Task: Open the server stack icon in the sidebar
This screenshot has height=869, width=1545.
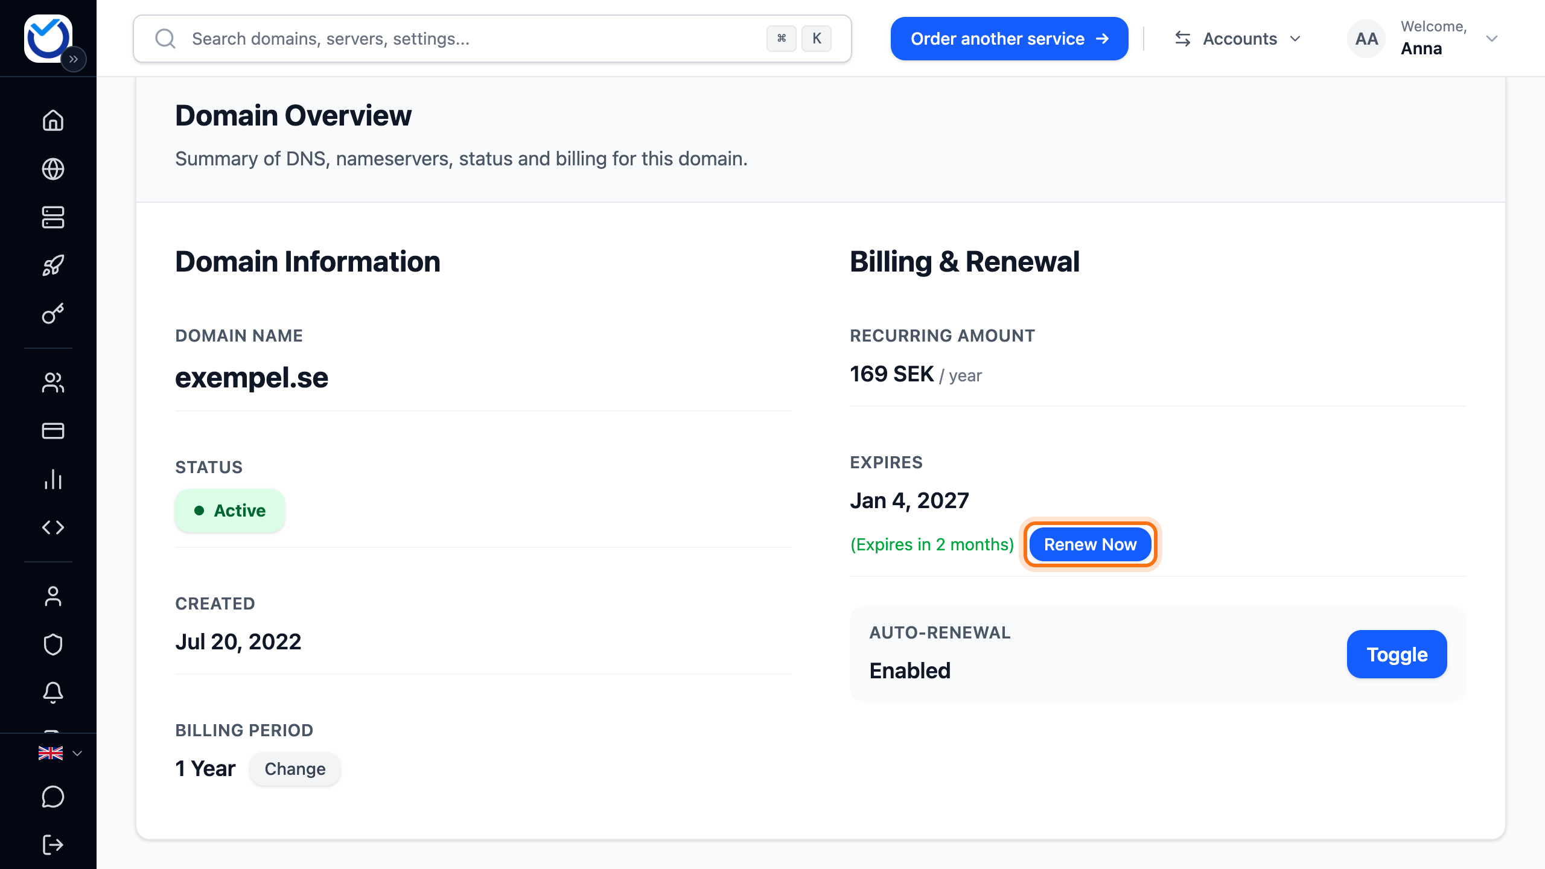Action: click(x=53, y=217)
